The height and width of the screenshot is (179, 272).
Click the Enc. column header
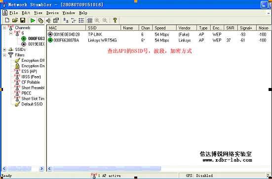(217, 28)
